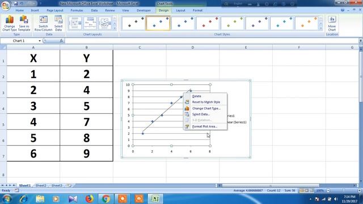Viewport: 363px width, 204px height.
Task: Click Save As Template icon
Action: [x=24, y=23]
